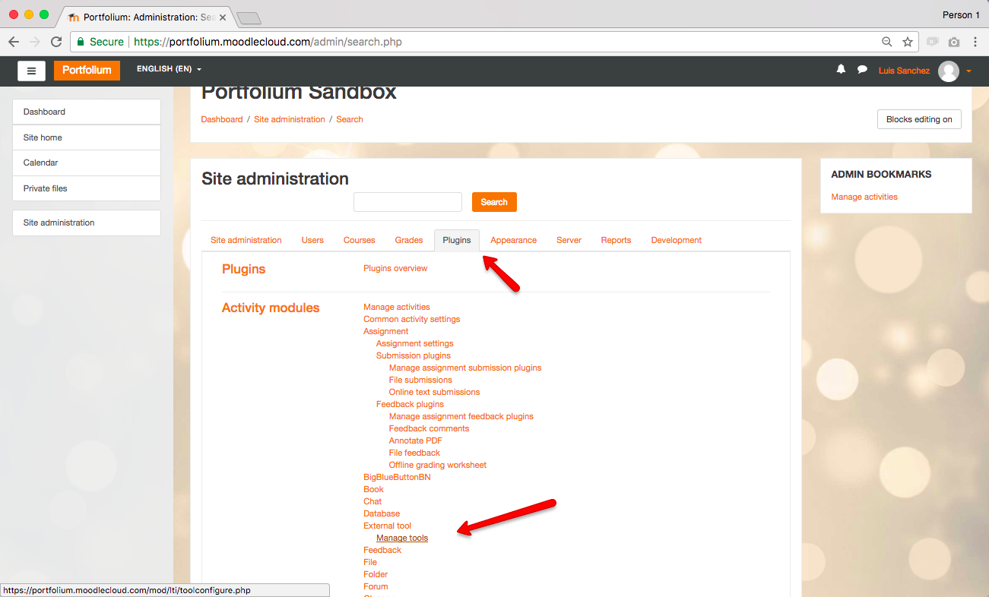This screenshot has width=989, height=597.
Task: Switch to the Server tab
Action: coord(569,240)
